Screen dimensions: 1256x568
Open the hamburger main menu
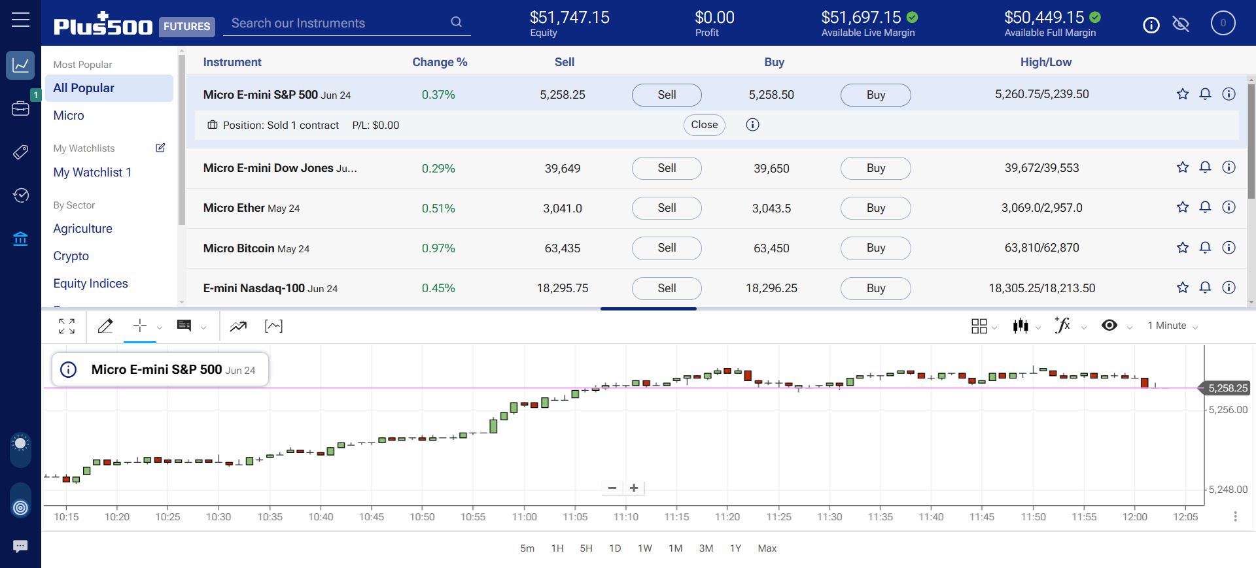[20, 20]
